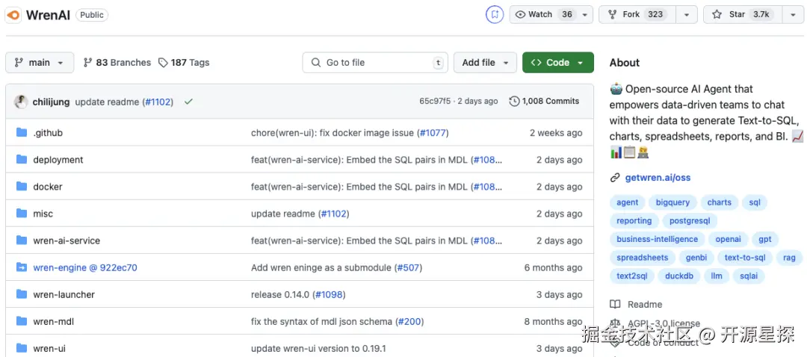The image size is (807, 357).
Task: Click the clock history icon beside Commits
Action: coord(513,102)
